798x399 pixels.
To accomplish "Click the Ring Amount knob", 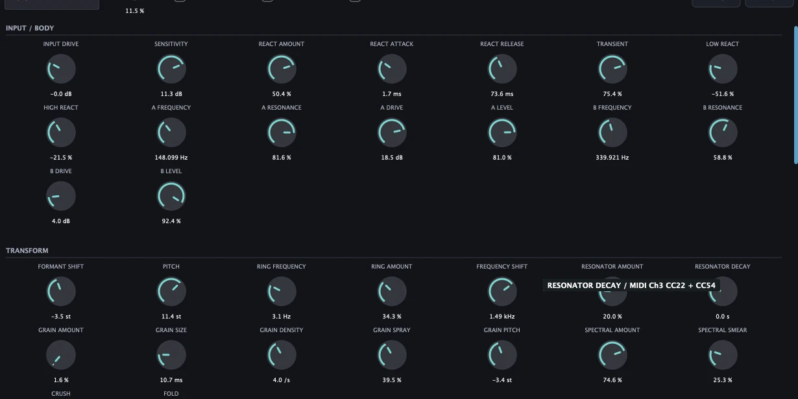I will [392, 291].
